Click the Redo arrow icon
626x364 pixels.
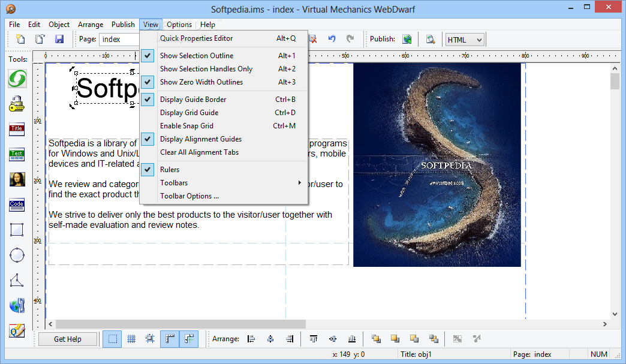pos(350,39)
